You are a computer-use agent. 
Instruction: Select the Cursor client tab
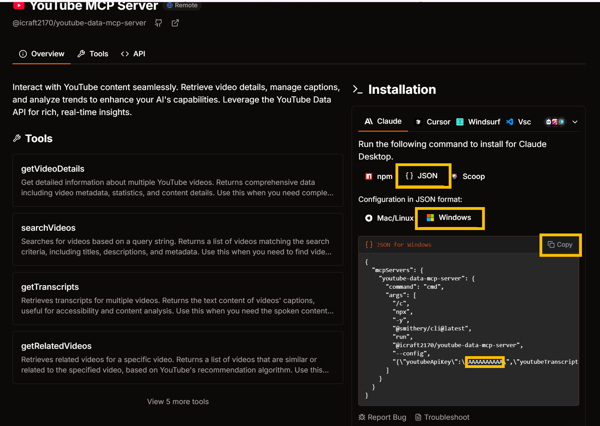pos(433,122)
